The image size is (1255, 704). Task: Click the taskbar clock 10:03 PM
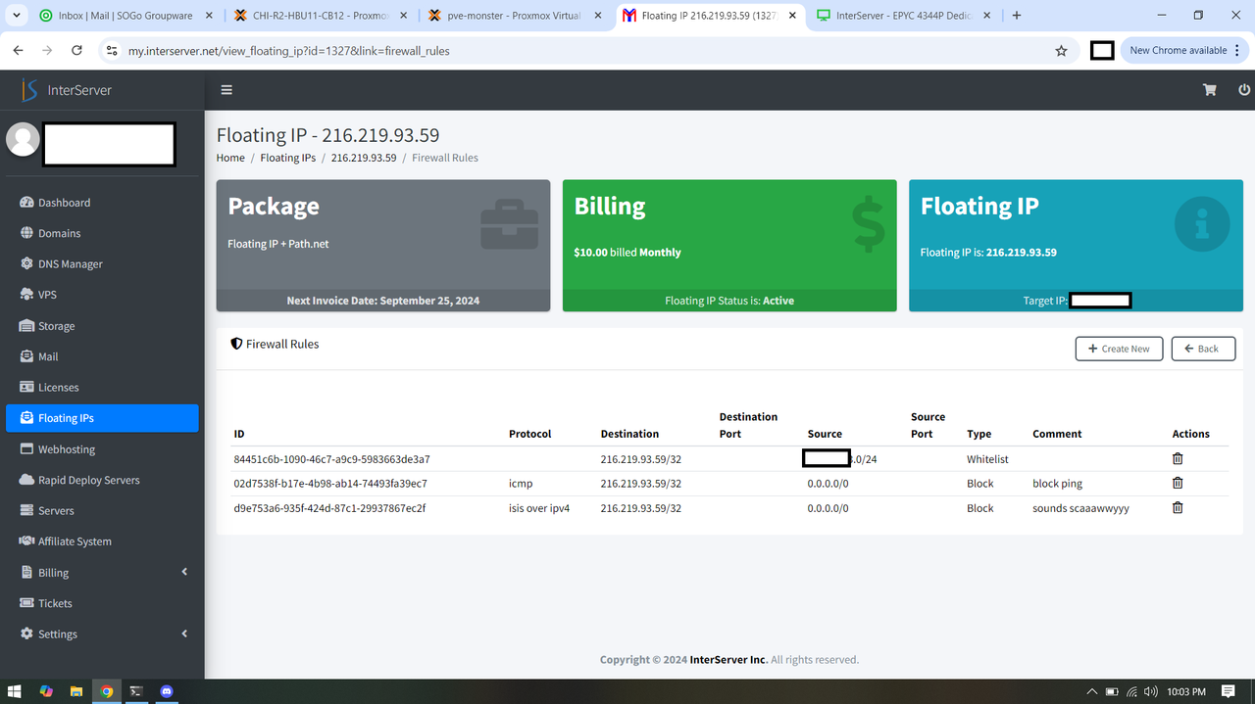click(1185, 691)
